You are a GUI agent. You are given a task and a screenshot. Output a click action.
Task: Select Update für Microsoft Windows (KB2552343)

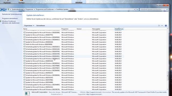pos(39,78)
